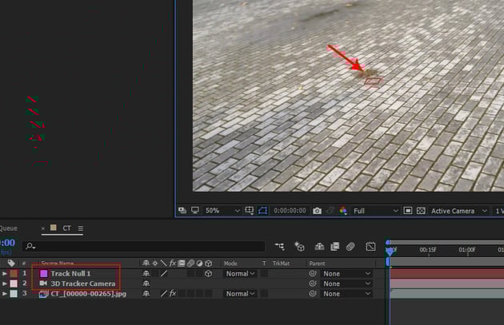Click the label color of 3D Tracker Camera
The height and width of the screenshot is (325, 504).
click(x=14, y=283)
